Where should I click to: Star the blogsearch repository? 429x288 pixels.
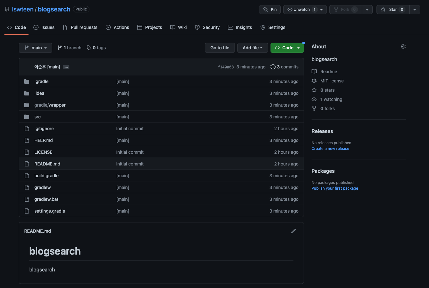(393, 10)
